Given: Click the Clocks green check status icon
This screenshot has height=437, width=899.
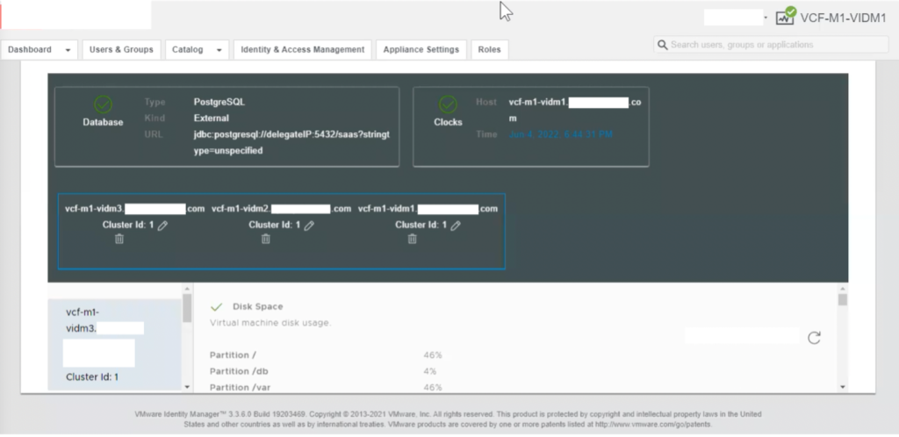Looking at the screenshot, I should pos(448,104).
